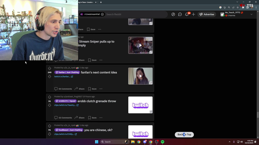
Task: Open File Explorer from the taskbar
Action: [x=133, y=142]
